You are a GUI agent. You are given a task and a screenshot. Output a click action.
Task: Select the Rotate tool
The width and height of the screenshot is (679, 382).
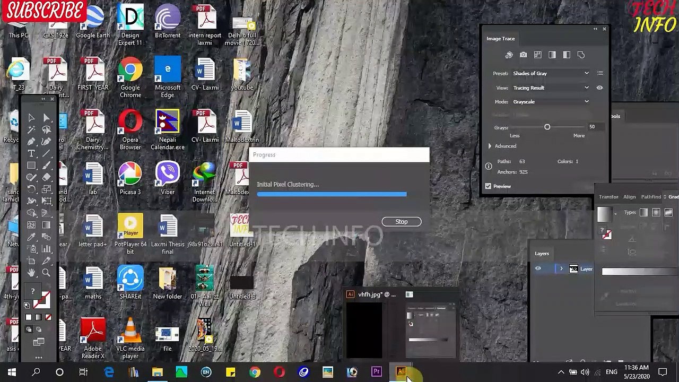(31, 189)
